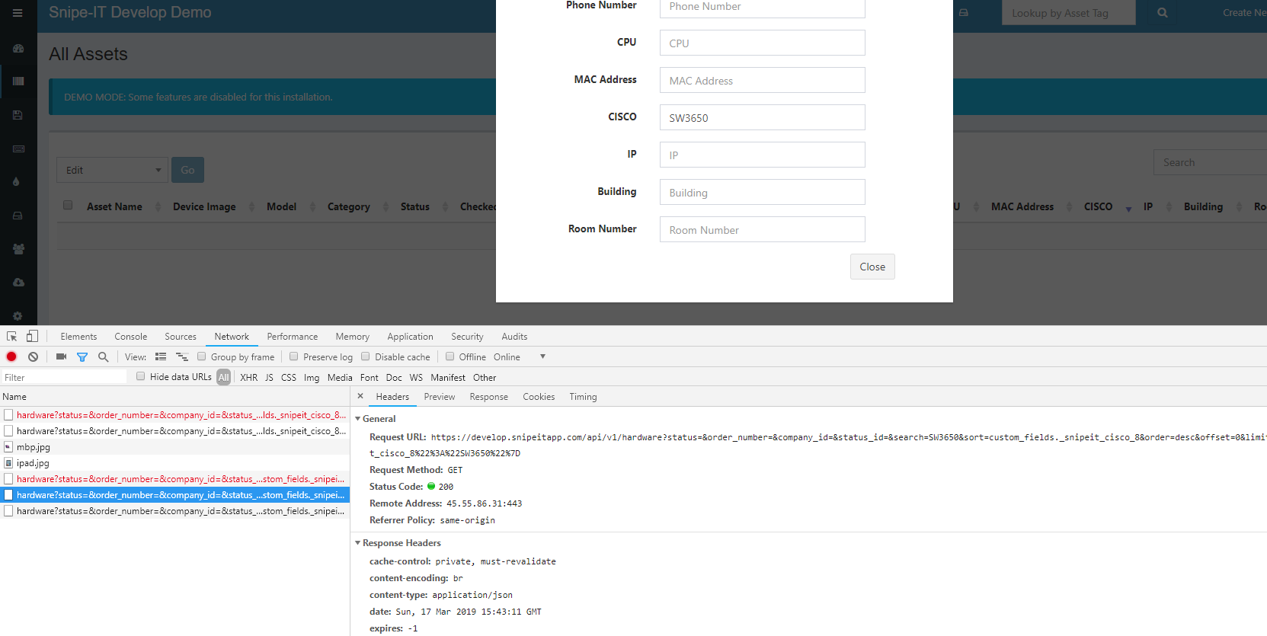Filter requests by JS
Viewport: 1267px width, 636px height.
[269, 378]
